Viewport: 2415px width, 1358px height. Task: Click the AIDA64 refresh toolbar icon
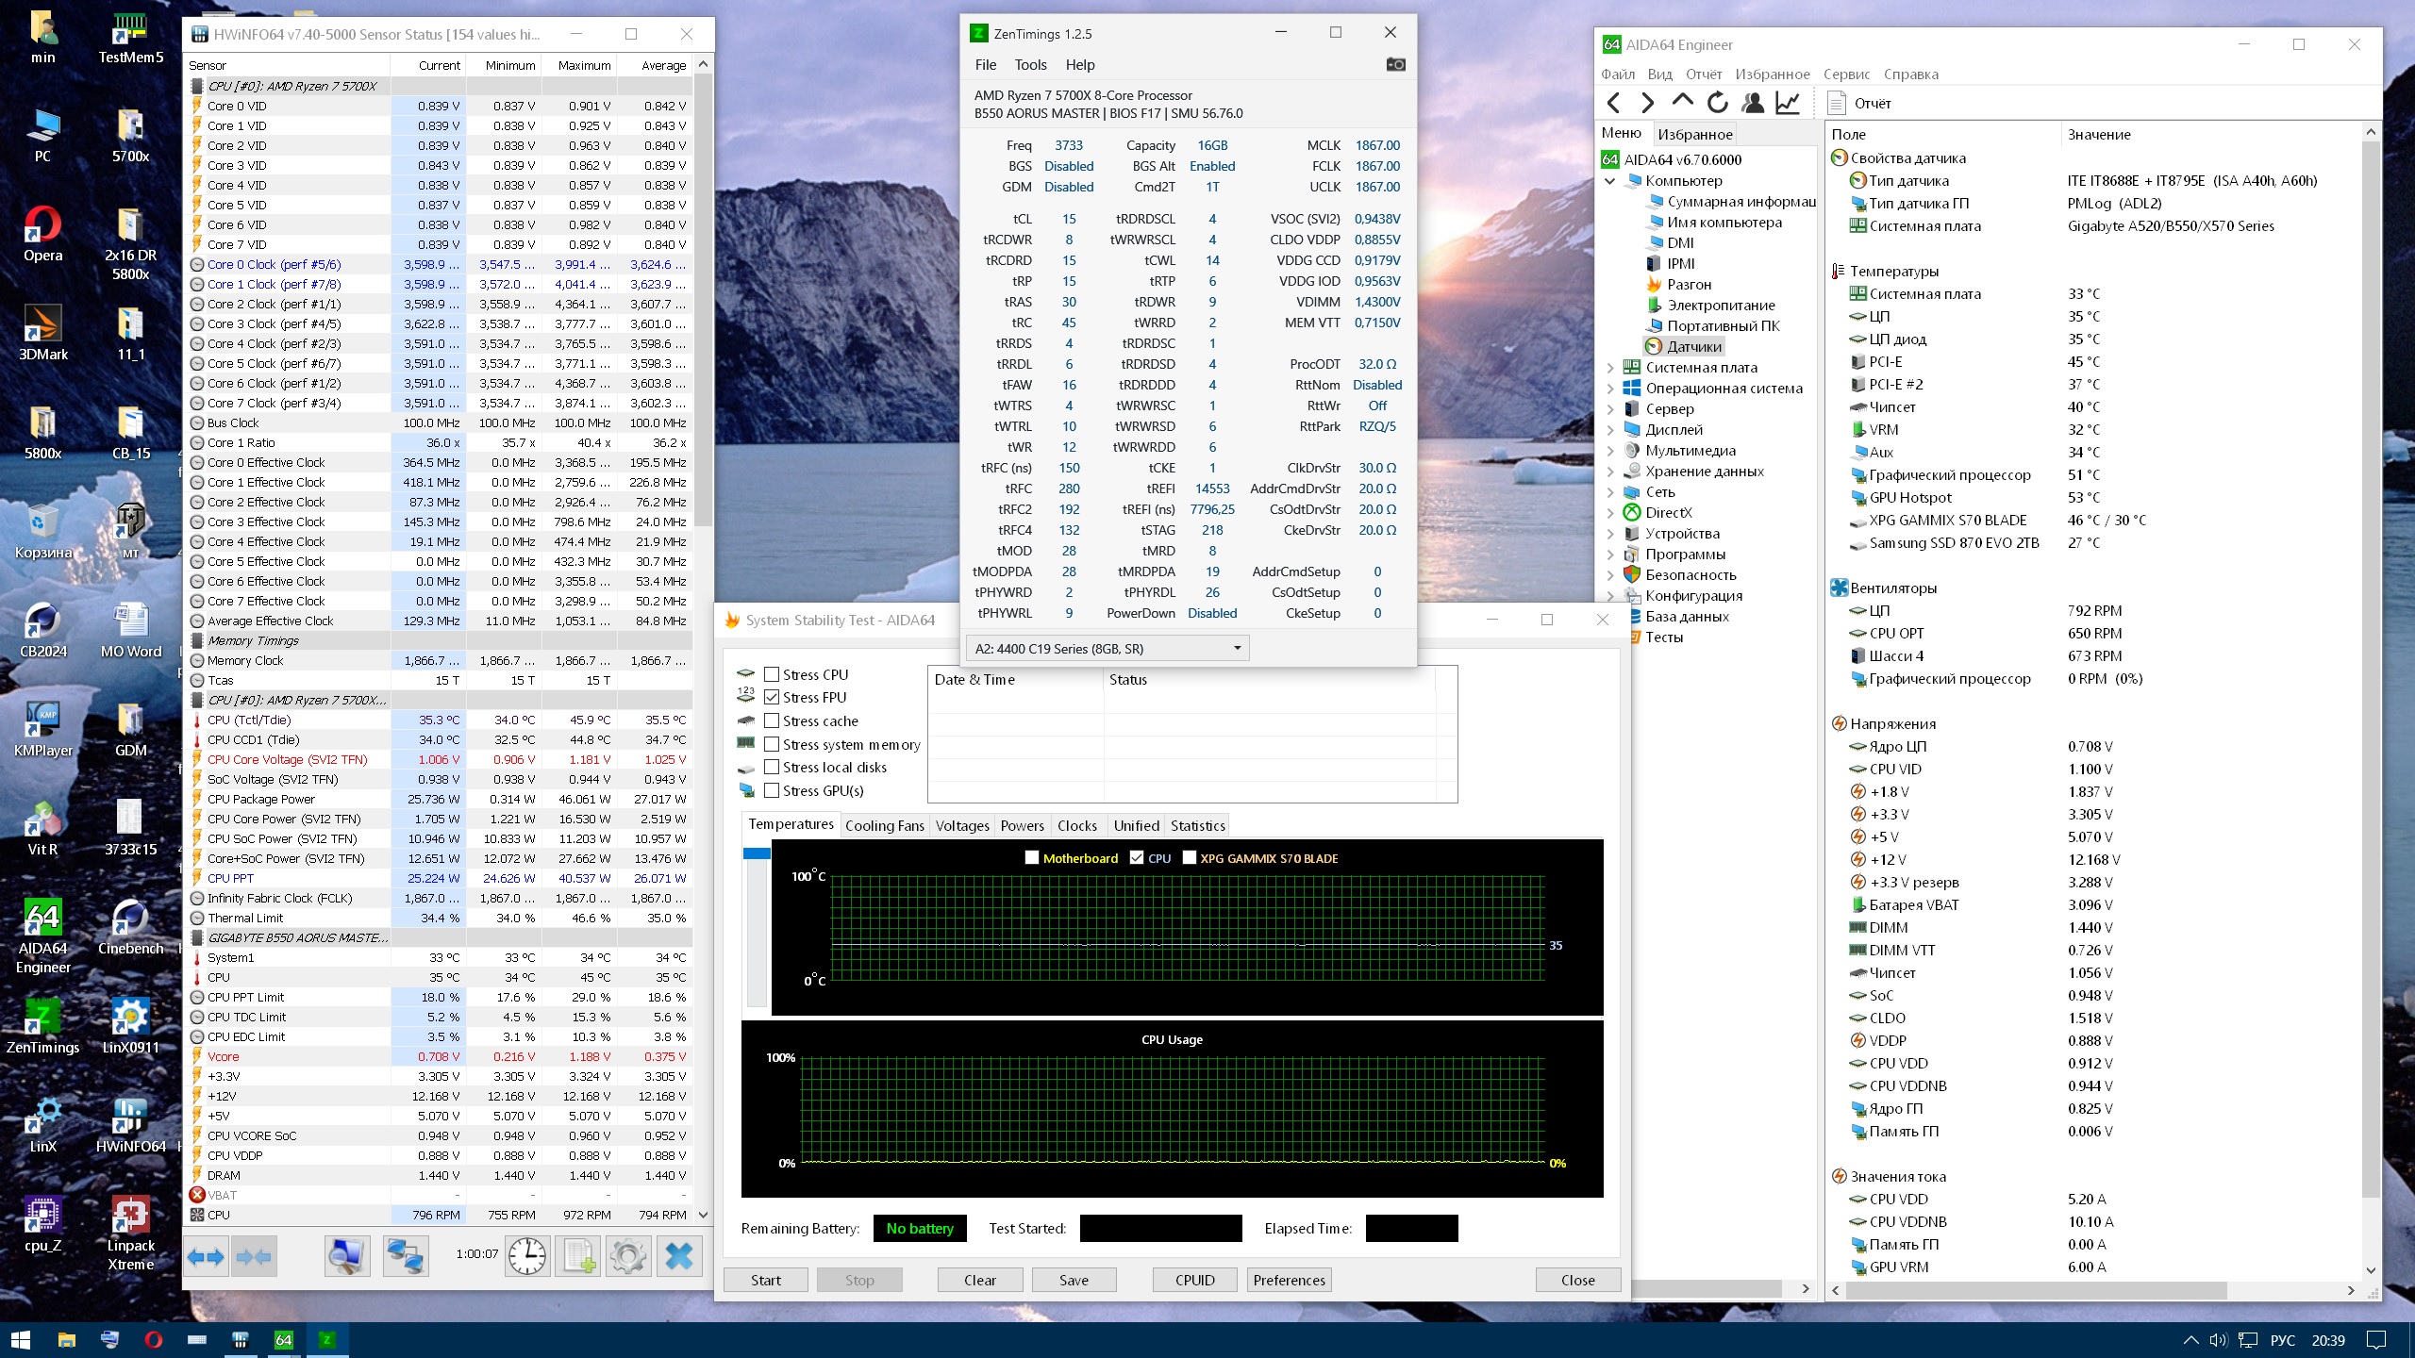point(1717,103)
